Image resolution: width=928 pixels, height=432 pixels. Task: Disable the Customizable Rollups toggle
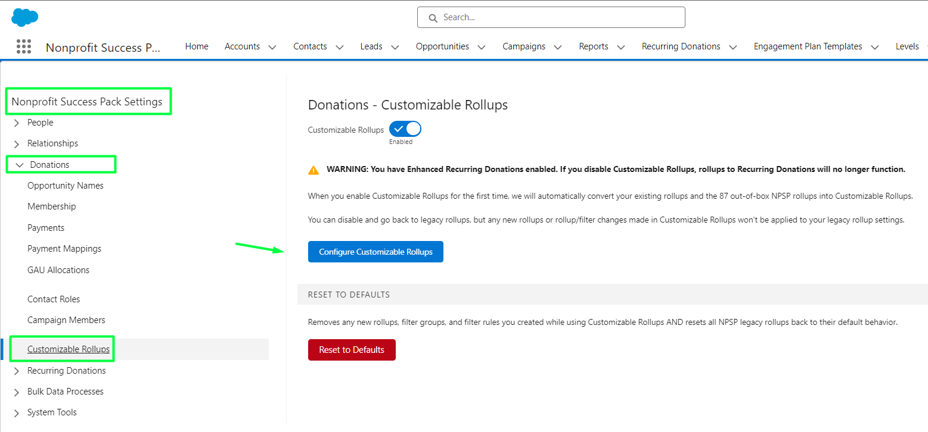(405, 129)
